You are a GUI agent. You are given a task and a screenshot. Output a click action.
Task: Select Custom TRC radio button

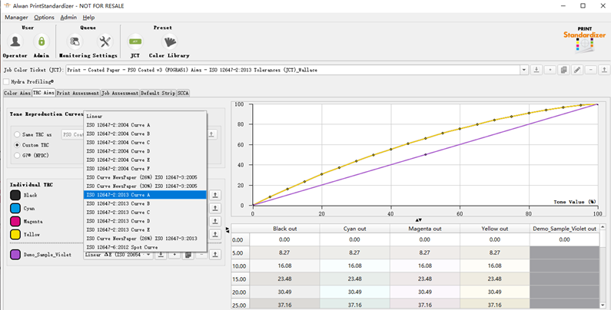[x=17, y=145]
